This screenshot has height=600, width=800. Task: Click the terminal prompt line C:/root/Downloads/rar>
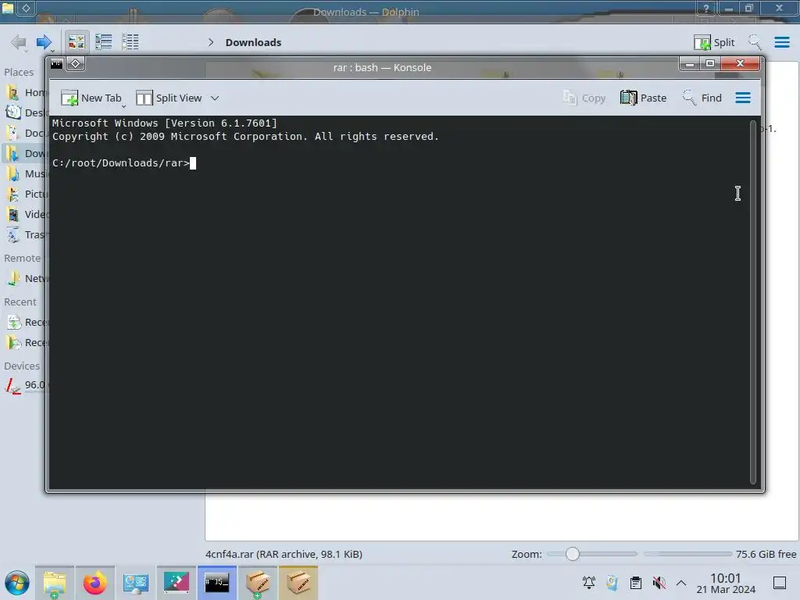tap(121, 162)
